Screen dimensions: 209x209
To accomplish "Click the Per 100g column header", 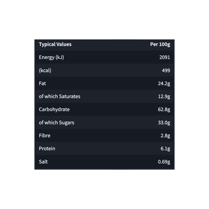I will (160, 44).
